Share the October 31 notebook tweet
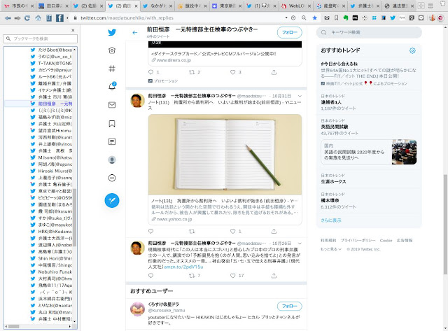Screen dimensions: 448x331 pos(274,231)
